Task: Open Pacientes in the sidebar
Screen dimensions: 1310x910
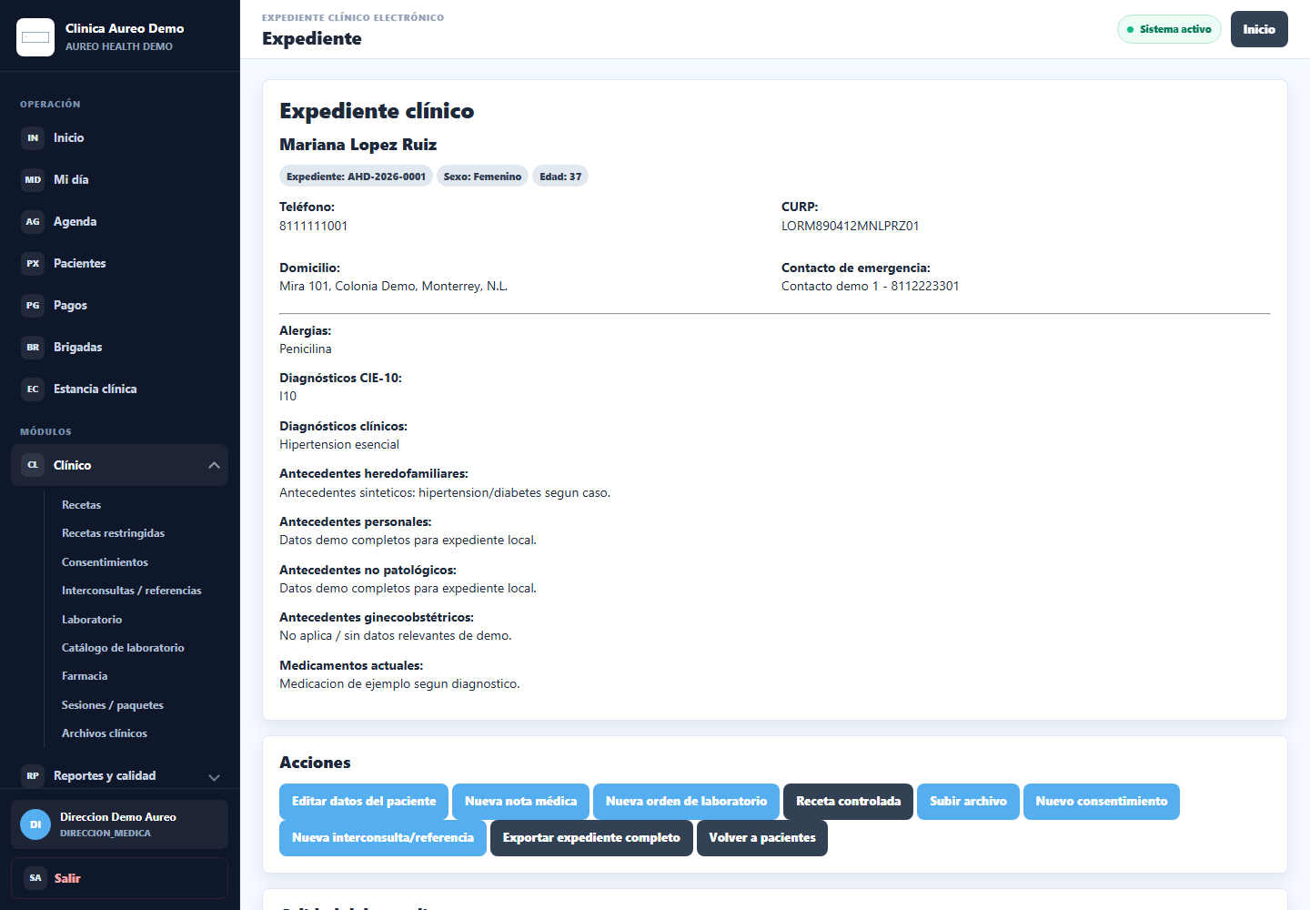Action: point(119,264)
